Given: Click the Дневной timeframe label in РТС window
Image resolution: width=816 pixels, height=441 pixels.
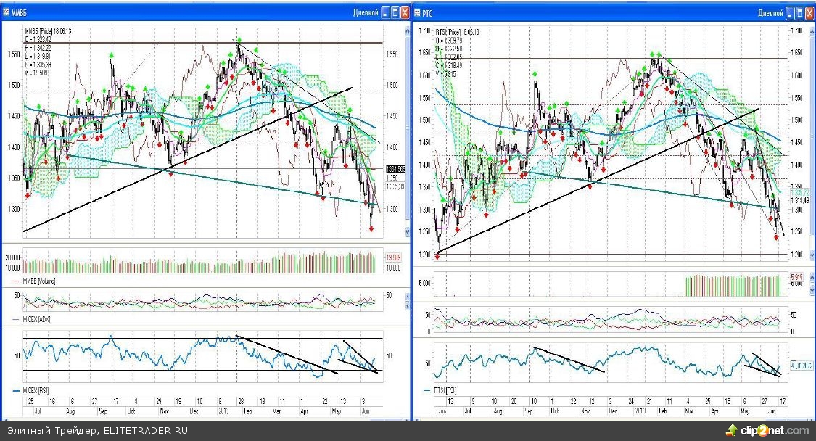Looking at the screenshot, I should (x=771, y=12).
